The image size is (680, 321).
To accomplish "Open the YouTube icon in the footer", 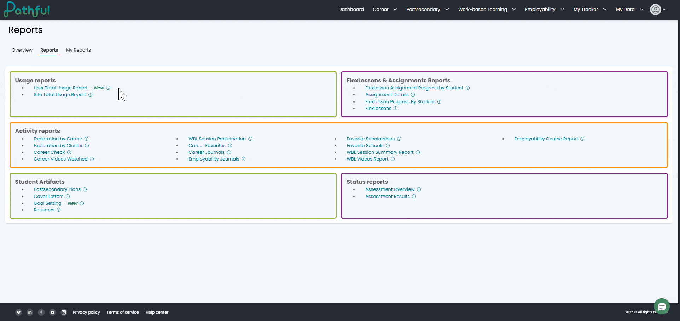I will pos(53,312).
